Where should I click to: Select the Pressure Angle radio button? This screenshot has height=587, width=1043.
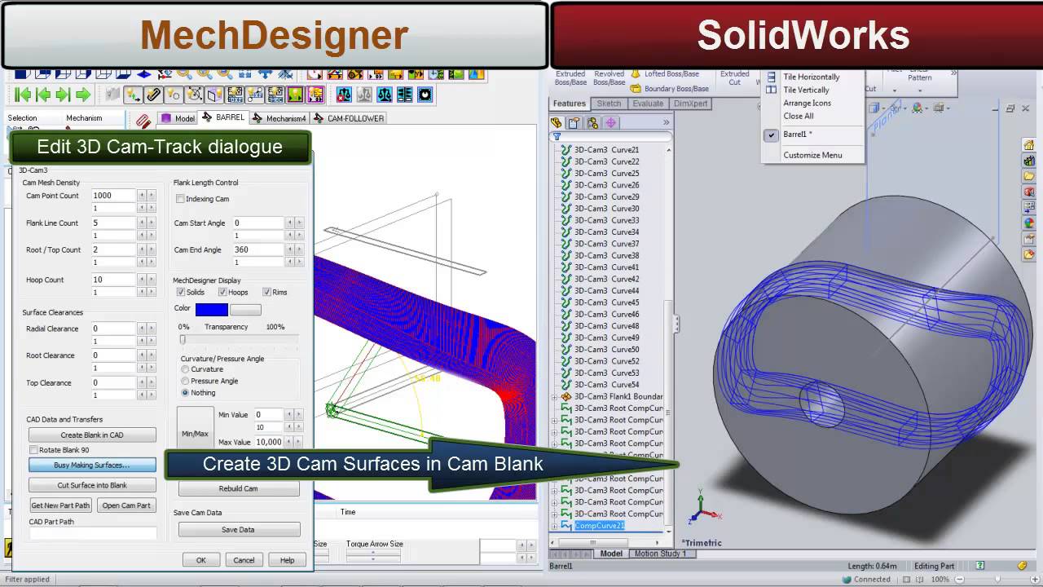[185, 381]
